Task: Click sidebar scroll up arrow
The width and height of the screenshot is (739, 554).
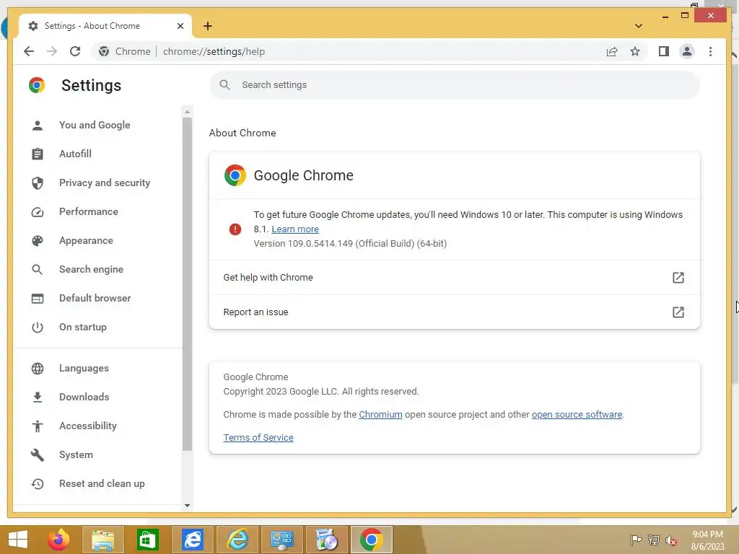Action: pyautogui.click(x=187, y=112)
